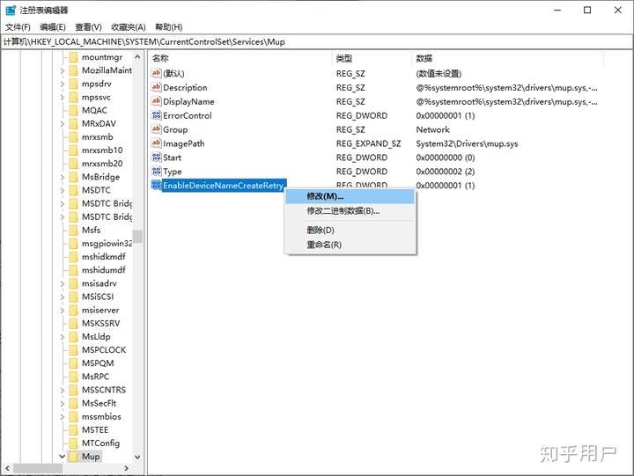This screenshot has height=476, width=634.
Task: Click the Msfs folder icon
Action: (73, 230)
